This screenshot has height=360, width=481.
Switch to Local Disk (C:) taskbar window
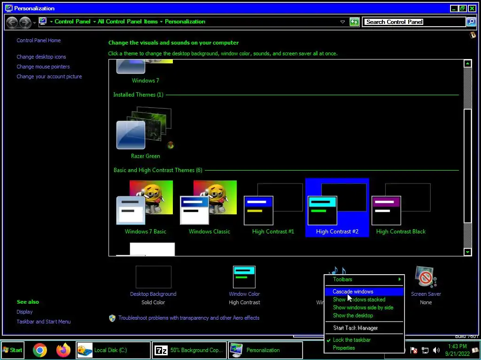(113, 350)
